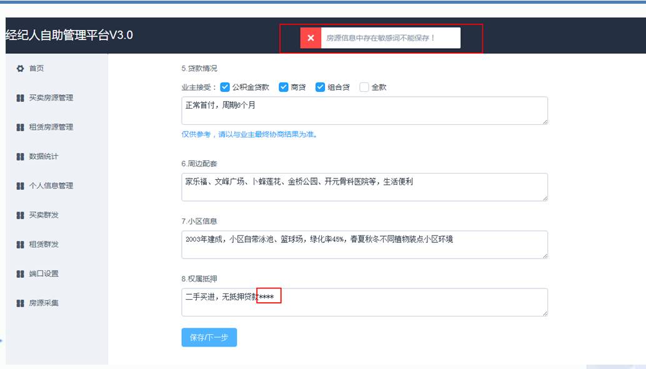Grab the resize handle of 权属抵押 textarea

click(x=545, y=313)
